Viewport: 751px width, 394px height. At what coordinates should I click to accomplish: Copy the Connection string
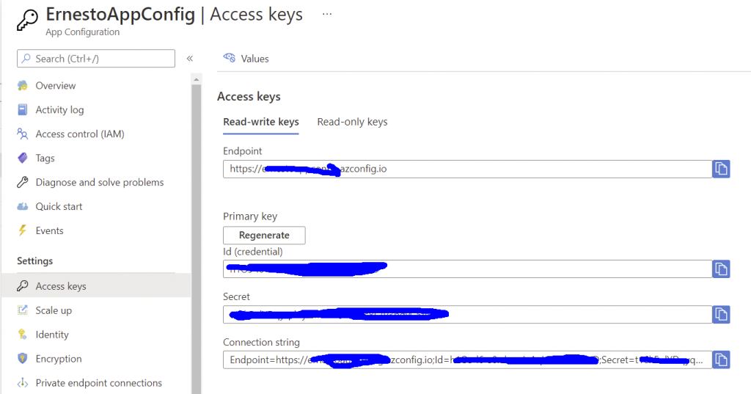[721, 360]
